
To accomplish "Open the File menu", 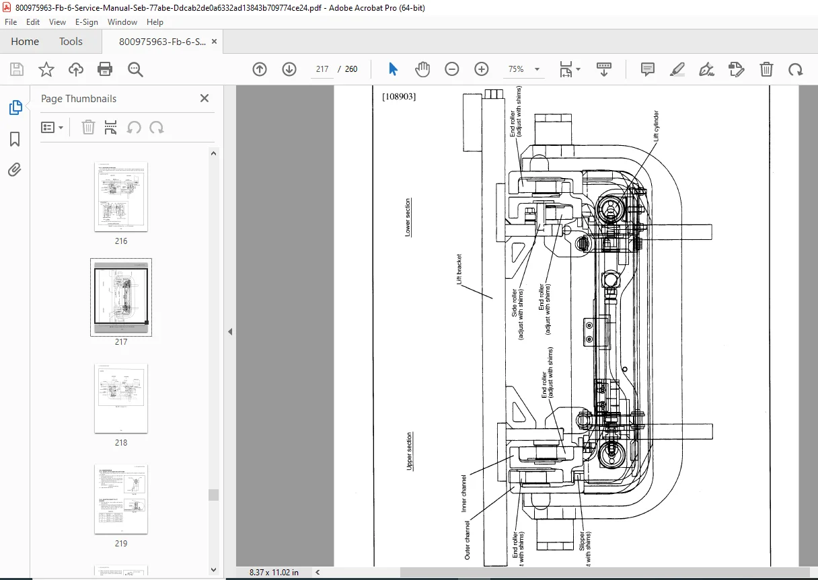I will coord(11,22).
